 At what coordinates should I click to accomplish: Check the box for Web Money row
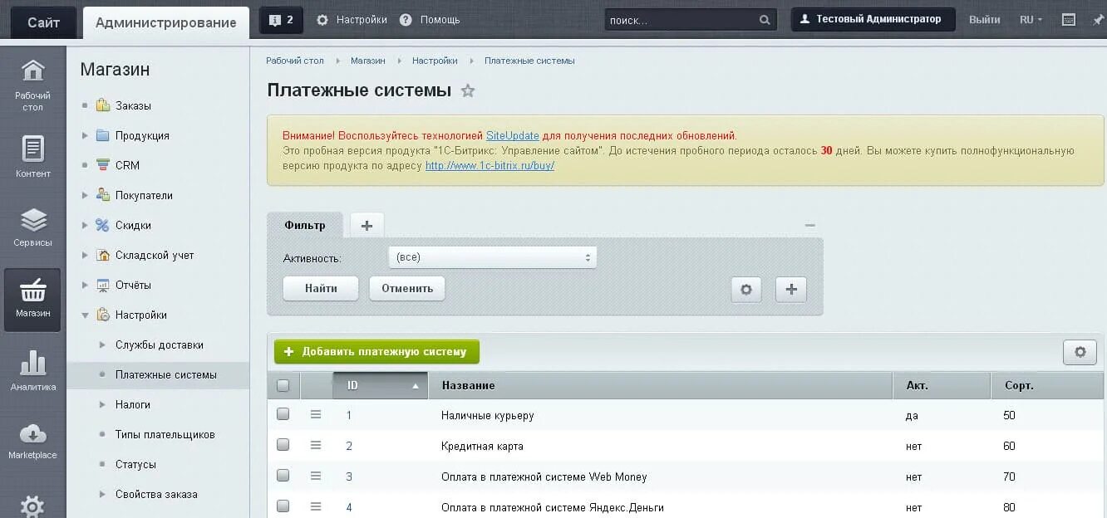click(283, 475)
